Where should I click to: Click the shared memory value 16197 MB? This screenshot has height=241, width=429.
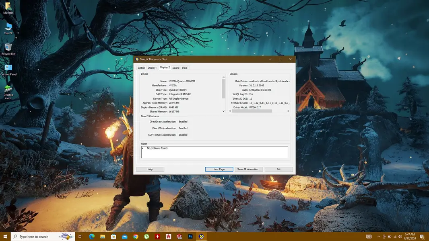coord(174,112)
